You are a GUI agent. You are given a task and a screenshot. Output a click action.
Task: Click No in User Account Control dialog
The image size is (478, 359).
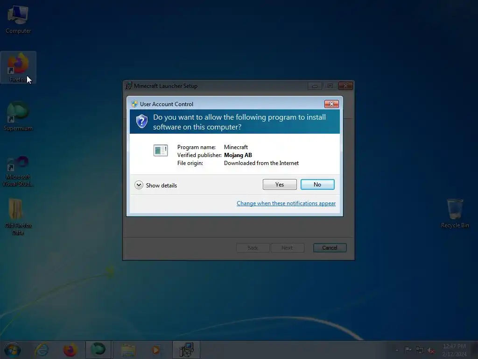[317, 184]
